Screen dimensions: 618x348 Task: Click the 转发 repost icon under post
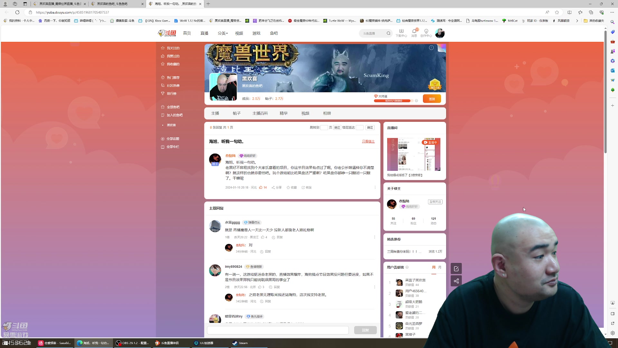pyautogui.click(x=303, y=187)
